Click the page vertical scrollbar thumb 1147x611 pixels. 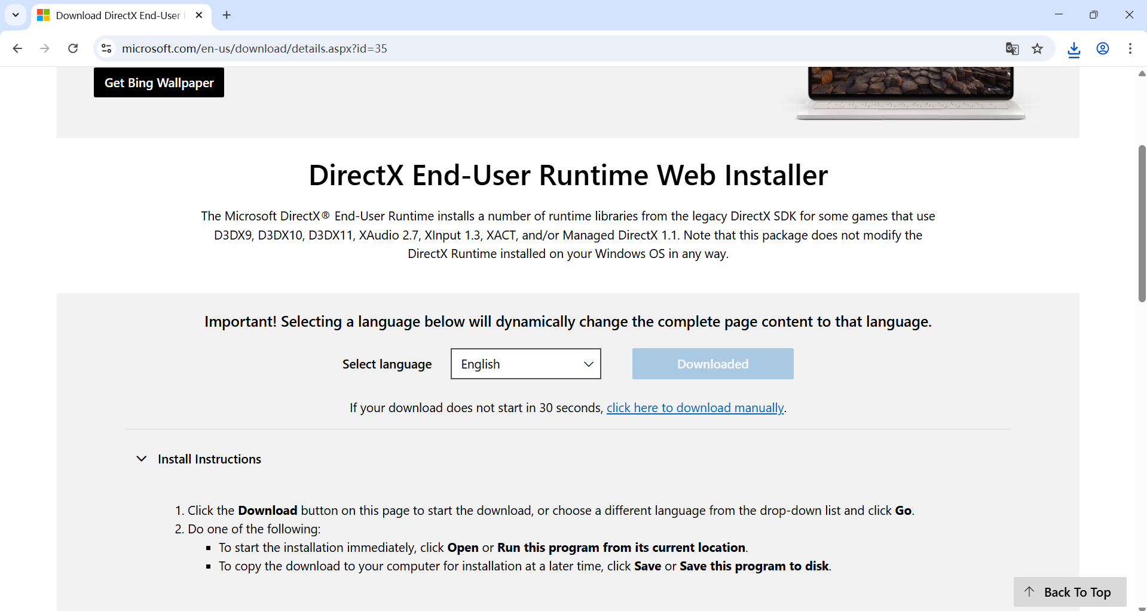[1142, 224]
